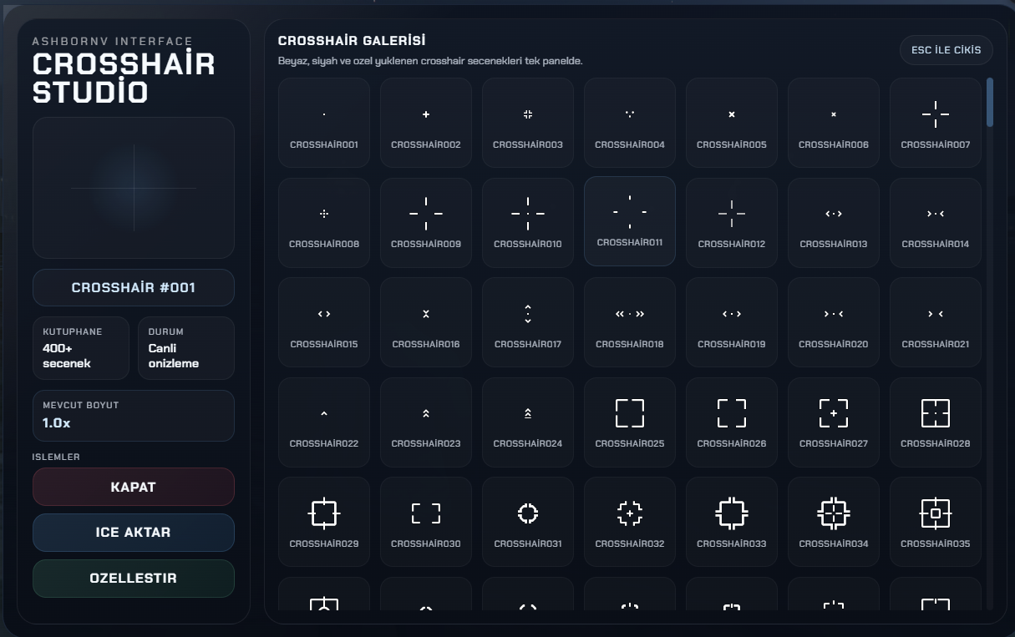1015x637 pixels.
Task: Select CROSSHAIR022 single caret crosshair
Action: [324, 422]
